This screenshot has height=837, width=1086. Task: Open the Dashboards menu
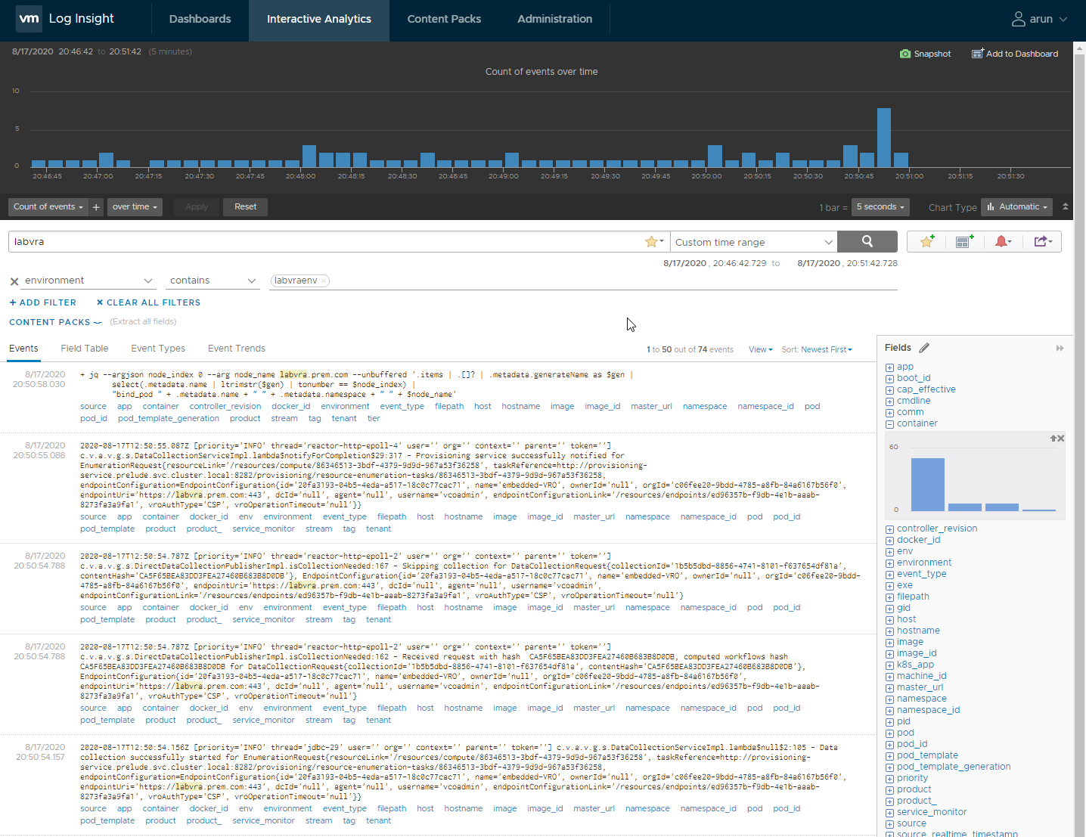[x=200, y=19]
